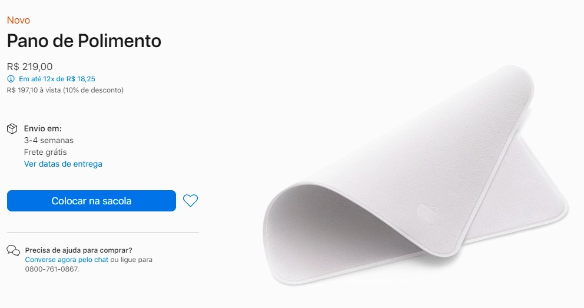Start chat via Converse agora pelo chat
Screen dimensions: 584x308
tap(67, 260)
